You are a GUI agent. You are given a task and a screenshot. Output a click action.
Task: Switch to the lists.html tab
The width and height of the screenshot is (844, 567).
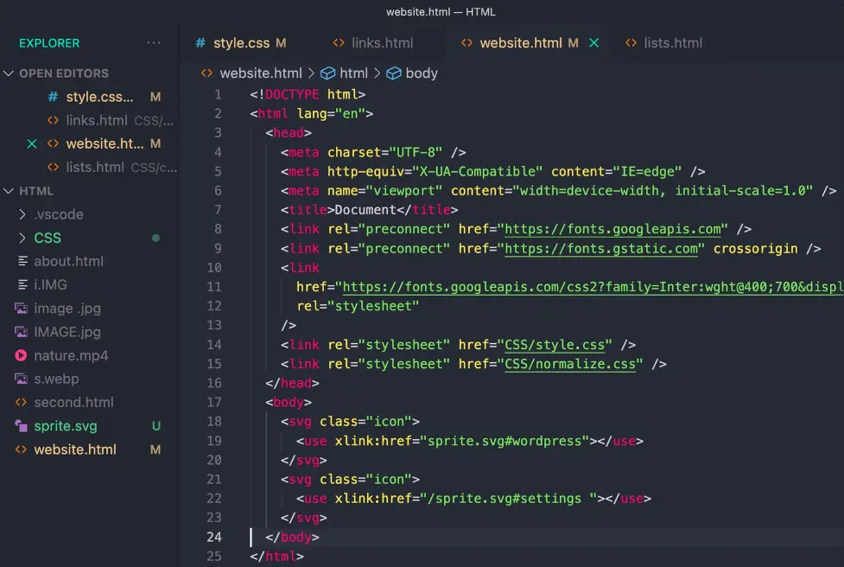(672, 43)
